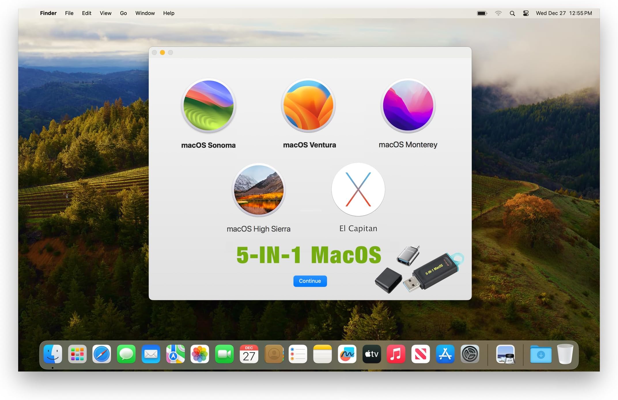The image size is (618, 400).
Task: Open the Window menu
Action: tap(145, 13)
